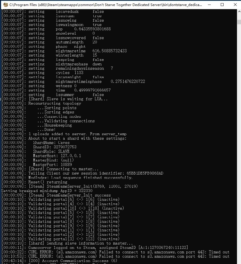Click the first CURL ERROR line
The width and height of the screenshot is (241, 264).
tap(128, 252)
